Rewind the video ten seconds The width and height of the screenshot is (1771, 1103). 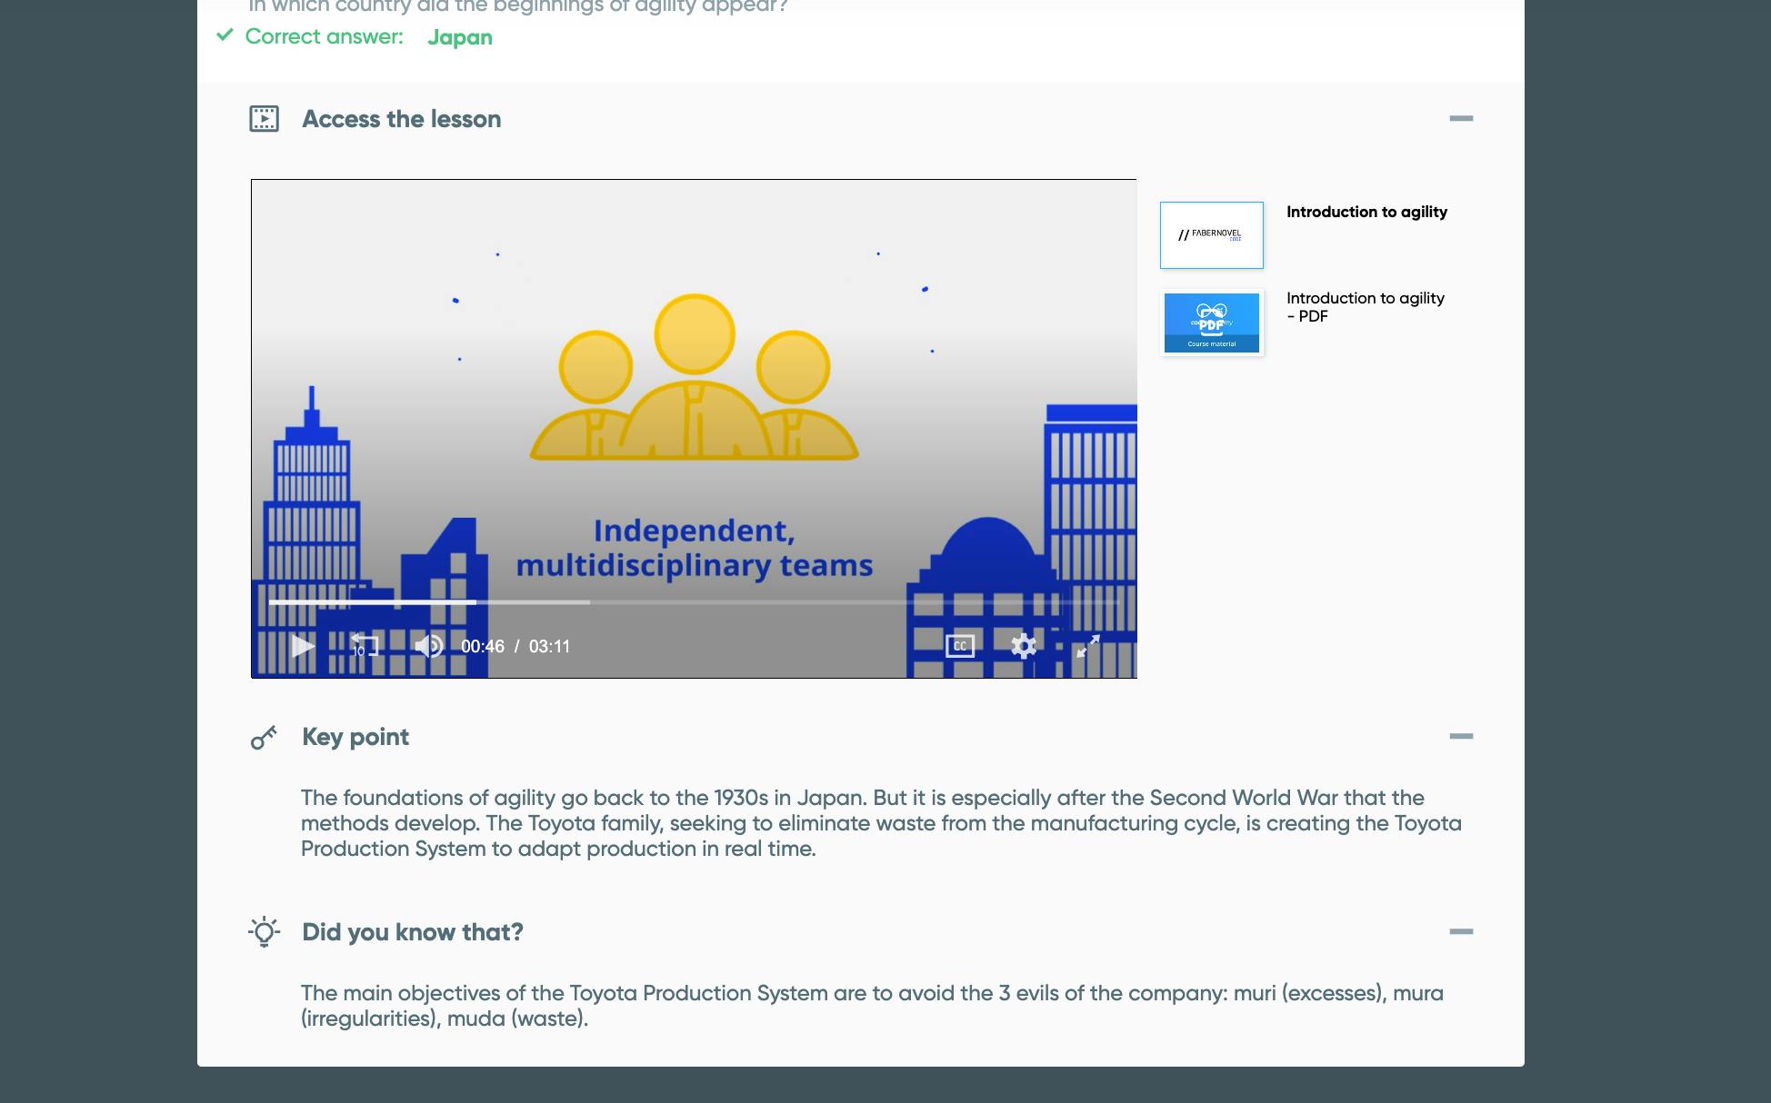click(364, 646)
